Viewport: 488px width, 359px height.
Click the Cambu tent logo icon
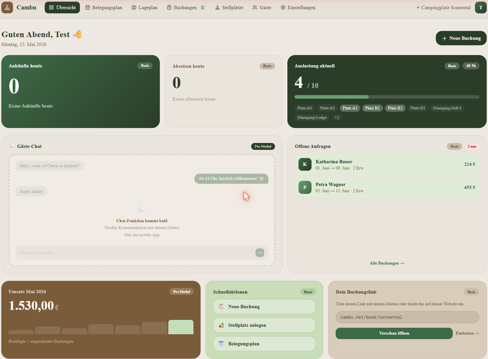(7, 7)
